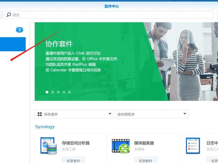Click the 套件中心 window title
The width and height of the screenshot is (218, 163).
point(112,6)
